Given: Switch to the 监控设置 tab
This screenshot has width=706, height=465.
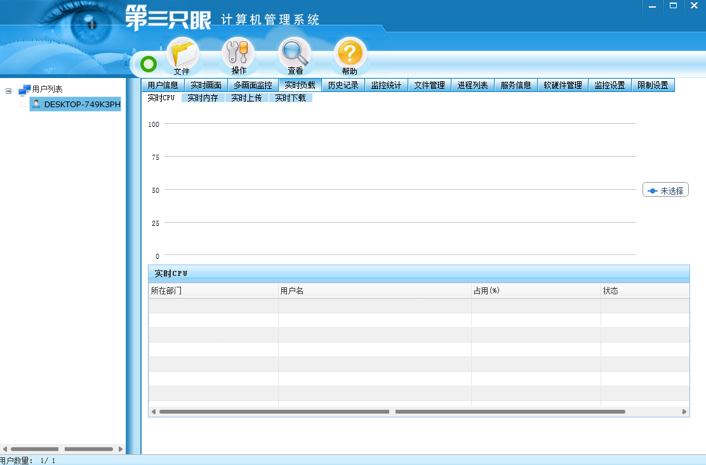Looking at the screenshot, I should pos(609,85).
